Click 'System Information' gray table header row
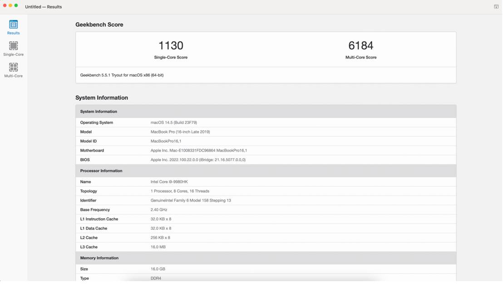Viewport: 503px width, 284px height. pos(266,111)
